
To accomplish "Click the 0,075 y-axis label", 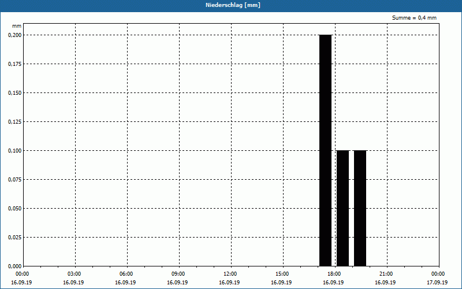I will pyautogui.click(x=15, y=180).
